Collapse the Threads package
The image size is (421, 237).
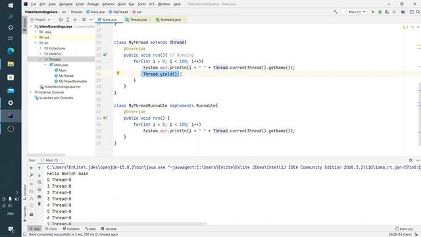(x=41, y=59)
